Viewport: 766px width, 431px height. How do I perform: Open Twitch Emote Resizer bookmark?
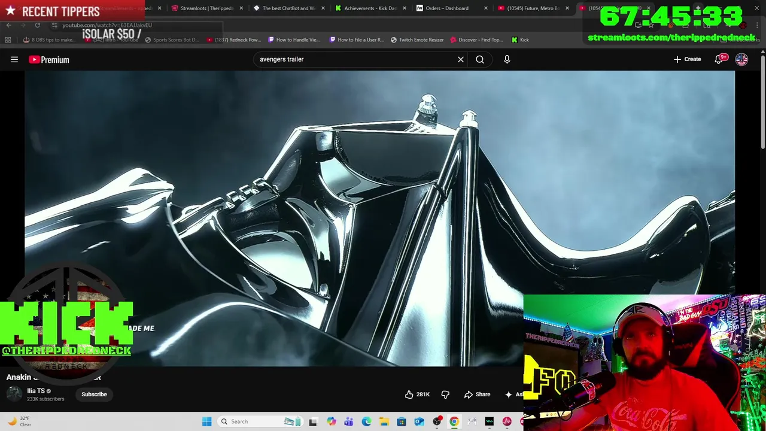tap(417, 40)
